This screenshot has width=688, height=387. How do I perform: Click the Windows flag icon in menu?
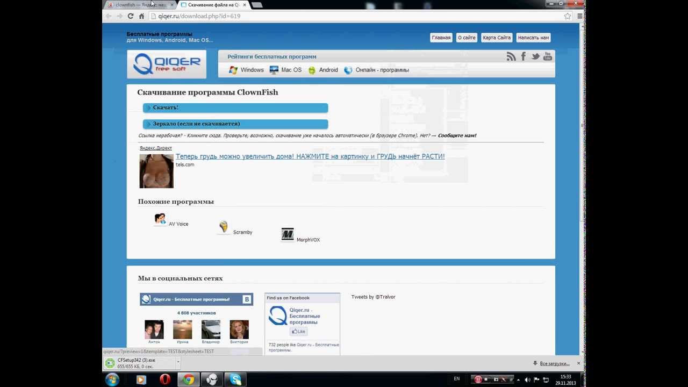pyautogui.click(x=233, y=70)
